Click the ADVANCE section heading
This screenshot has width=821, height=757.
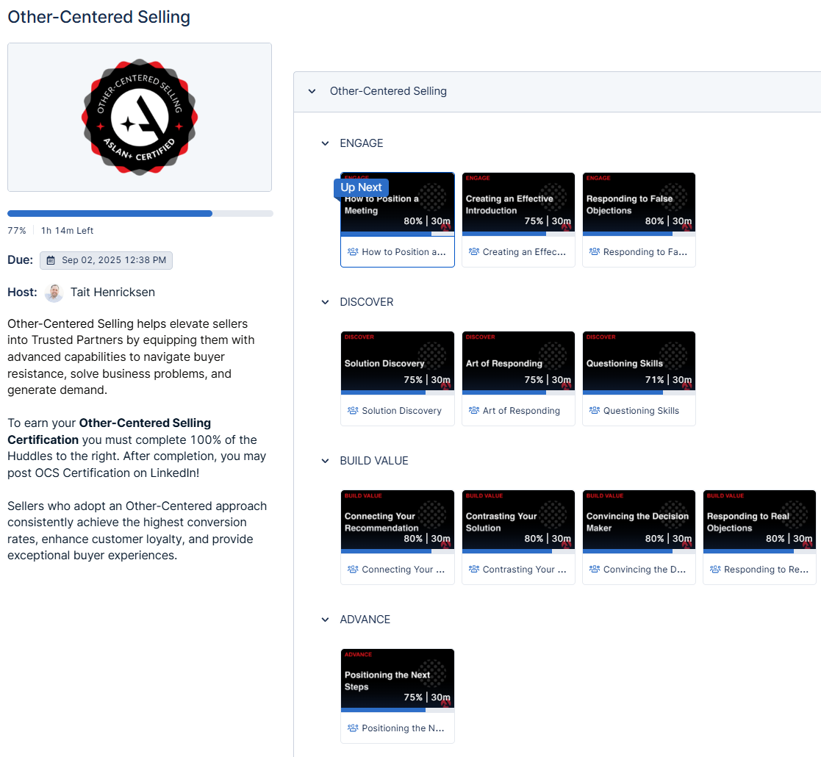(365, 620)
